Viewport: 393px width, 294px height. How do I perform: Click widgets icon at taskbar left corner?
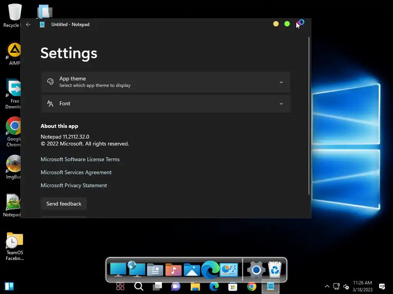pos(9,286)
